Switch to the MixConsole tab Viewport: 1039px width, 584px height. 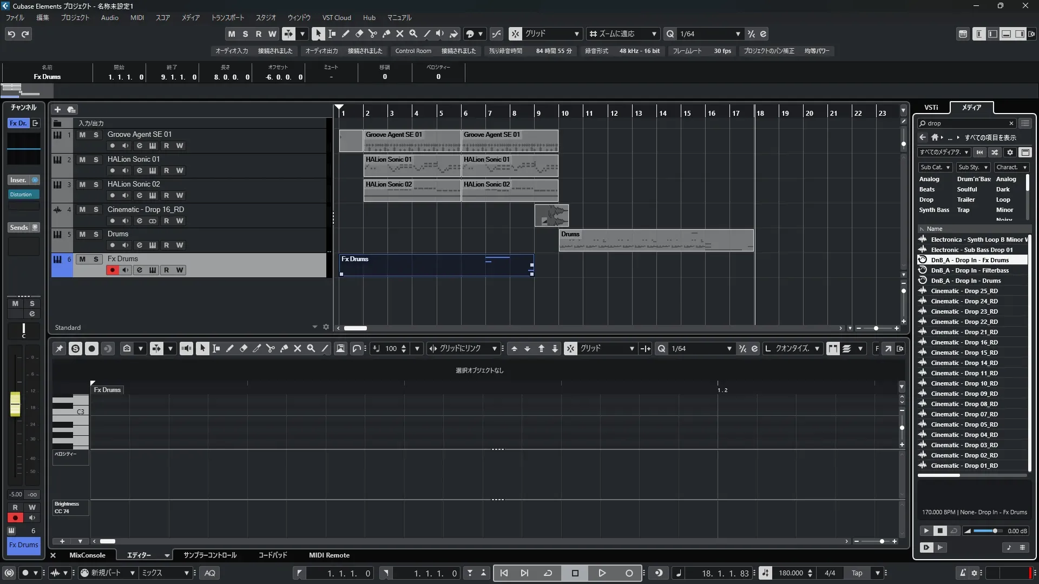[87, 555]
